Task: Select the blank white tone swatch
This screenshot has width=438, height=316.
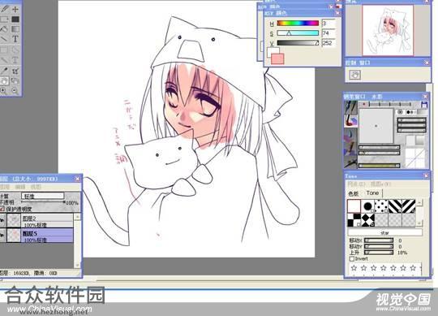Action: click(x=354, y=206)
